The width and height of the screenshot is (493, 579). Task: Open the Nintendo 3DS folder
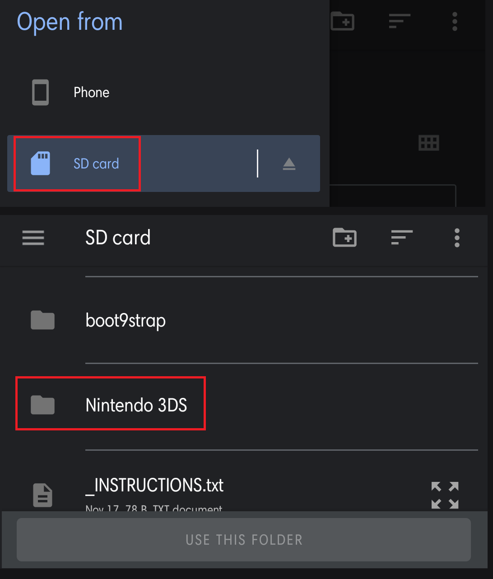coord(136,405)
